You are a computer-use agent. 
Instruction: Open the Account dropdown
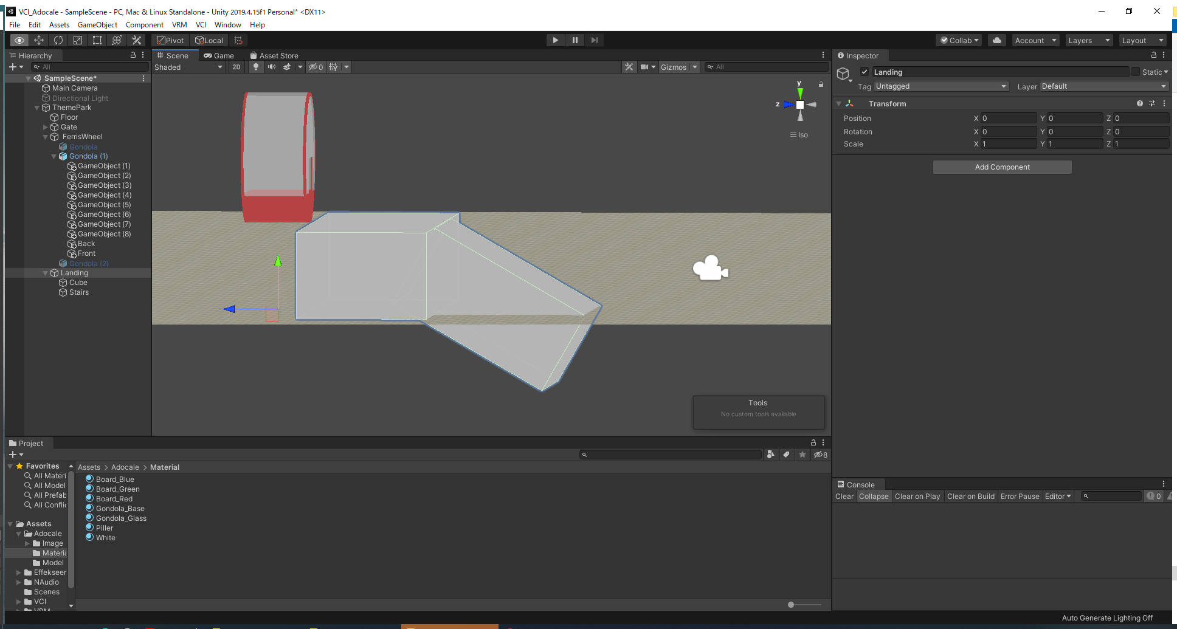point(1035,40)
